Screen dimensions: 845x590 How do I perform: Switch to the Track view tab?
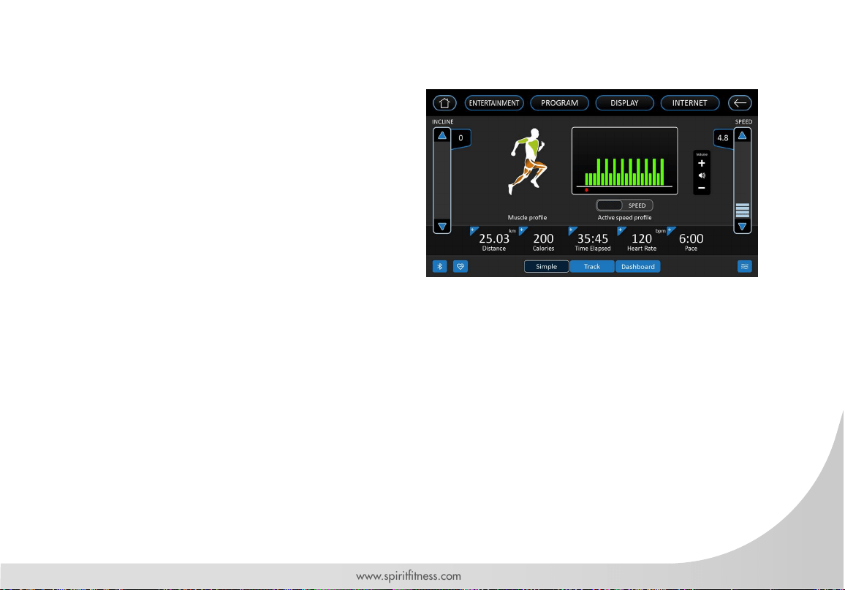(x=591, y=266)
